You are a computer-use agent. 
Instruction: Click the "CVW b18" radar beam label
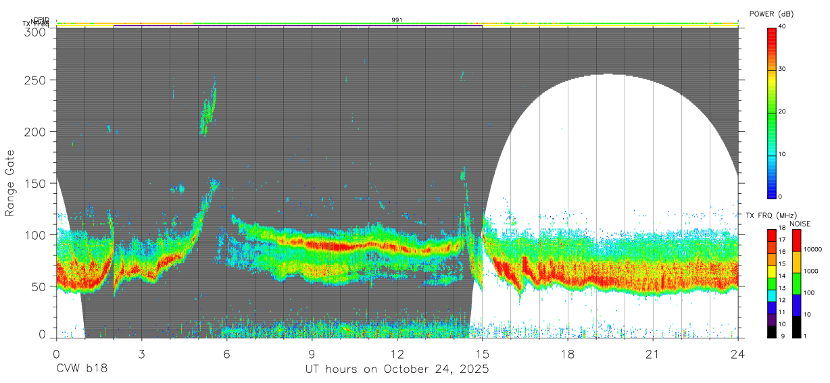pos(82,369)
